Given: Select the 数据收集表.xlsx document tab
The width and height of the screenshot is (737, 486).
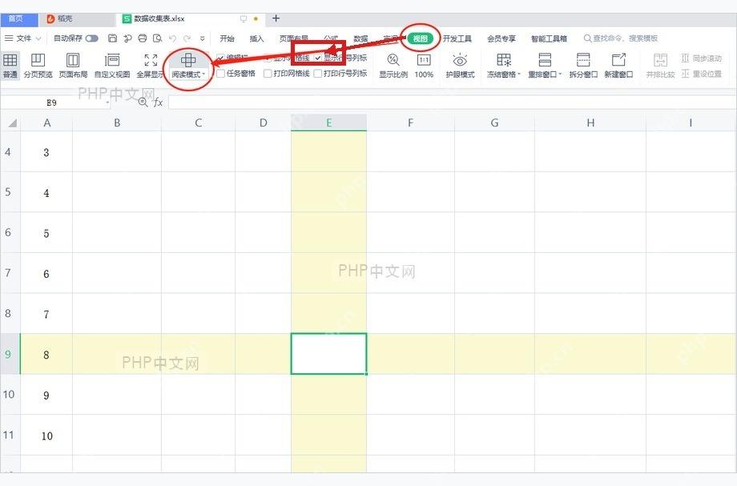Looking at the screenshot, I should point(191,18).
